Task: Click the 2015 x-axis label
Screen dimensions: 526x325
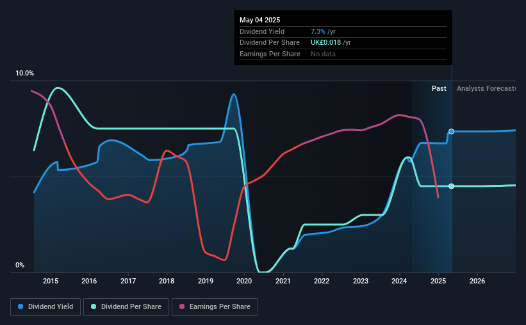Action: point(51,281)
